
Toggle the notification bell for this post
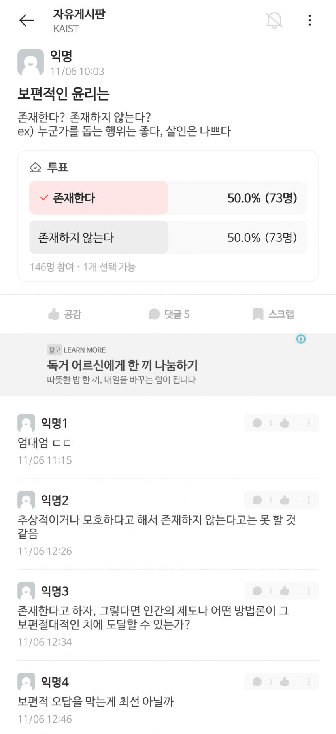point(274,20)
